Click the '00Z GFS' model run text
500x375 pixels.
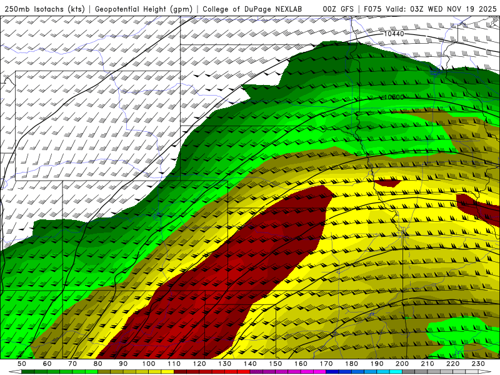[x=338, y=9]
